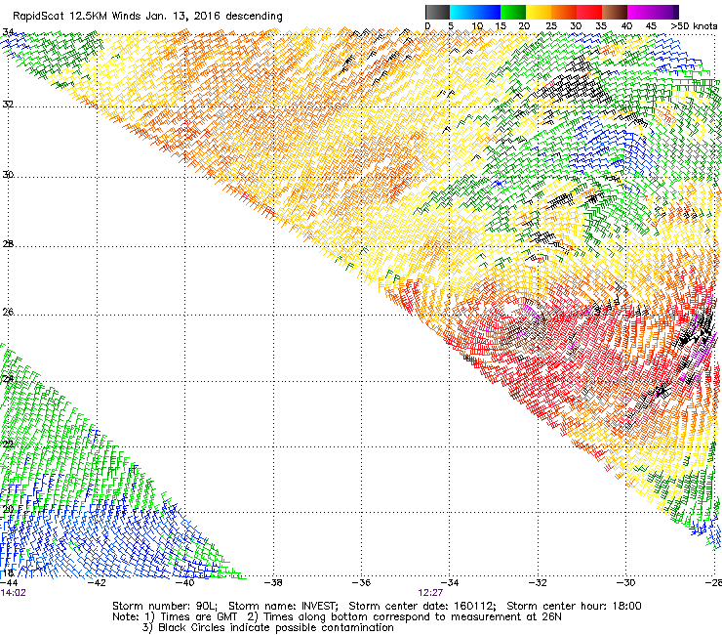Screen dimensions: 722x635
Task: Click the longitude axis label "-30"
Action: [x=625, y=583]
